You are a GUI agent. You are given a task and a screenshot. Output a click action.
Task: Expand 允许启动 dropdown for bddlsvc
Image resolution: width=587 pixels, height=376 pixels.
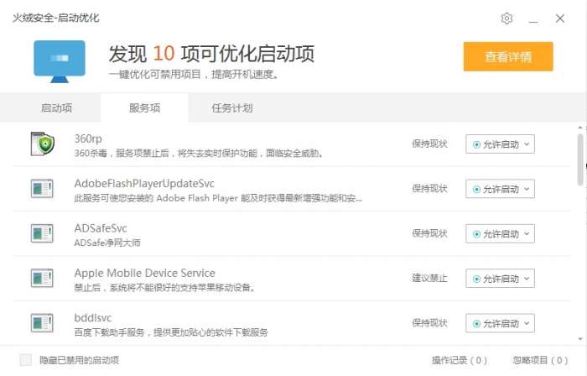499,323
